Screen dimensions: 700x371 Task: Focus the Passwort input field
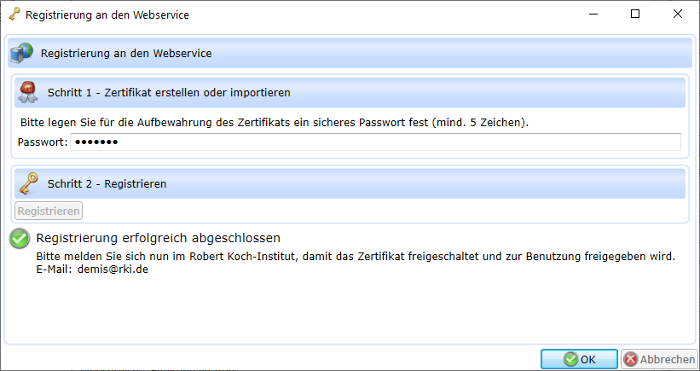pyautogui.click(x=375, y=142)
